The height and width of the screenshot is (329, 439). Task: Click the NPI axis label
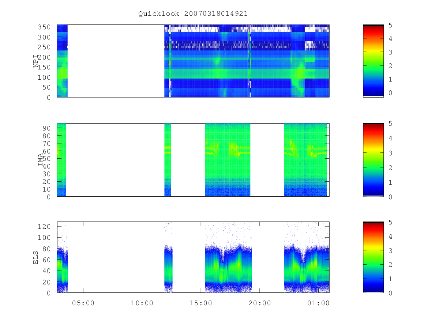coord(36,61)
